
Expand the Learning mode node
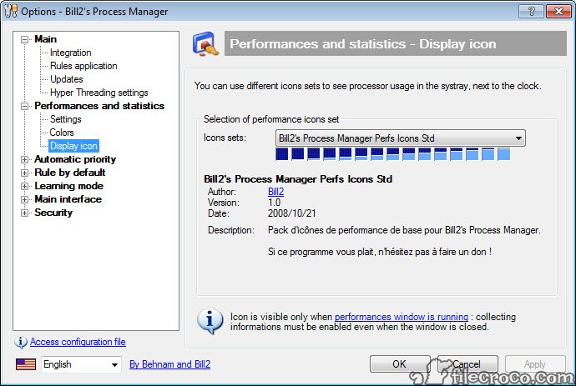pos(24,187)
